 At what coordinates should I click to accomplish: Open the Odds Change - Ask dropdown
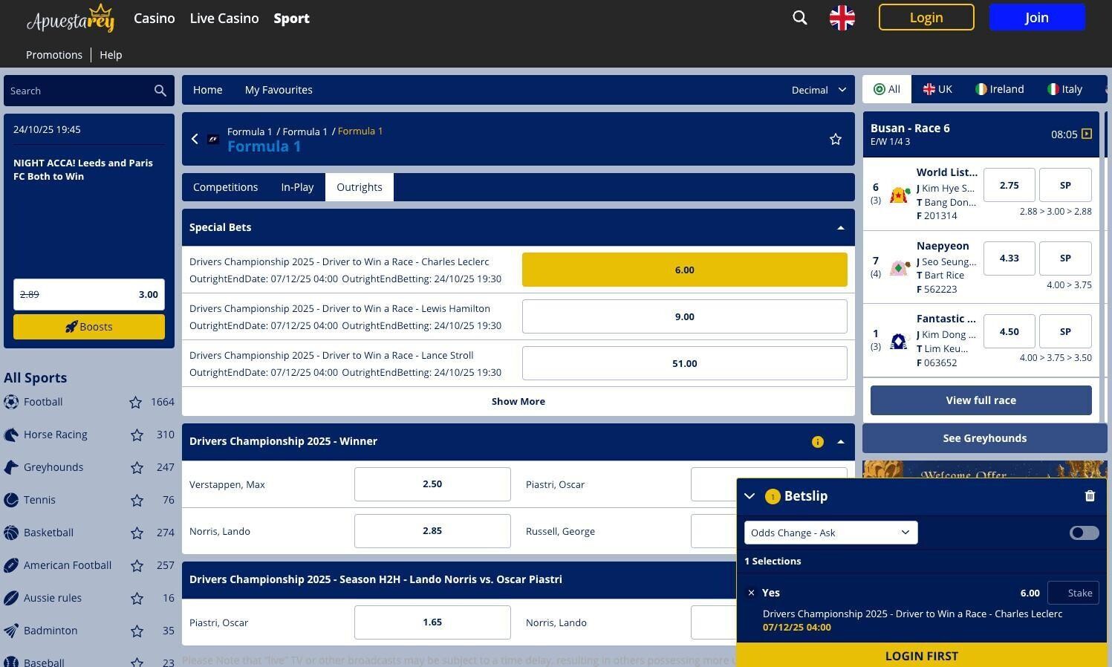coord(830,533)
